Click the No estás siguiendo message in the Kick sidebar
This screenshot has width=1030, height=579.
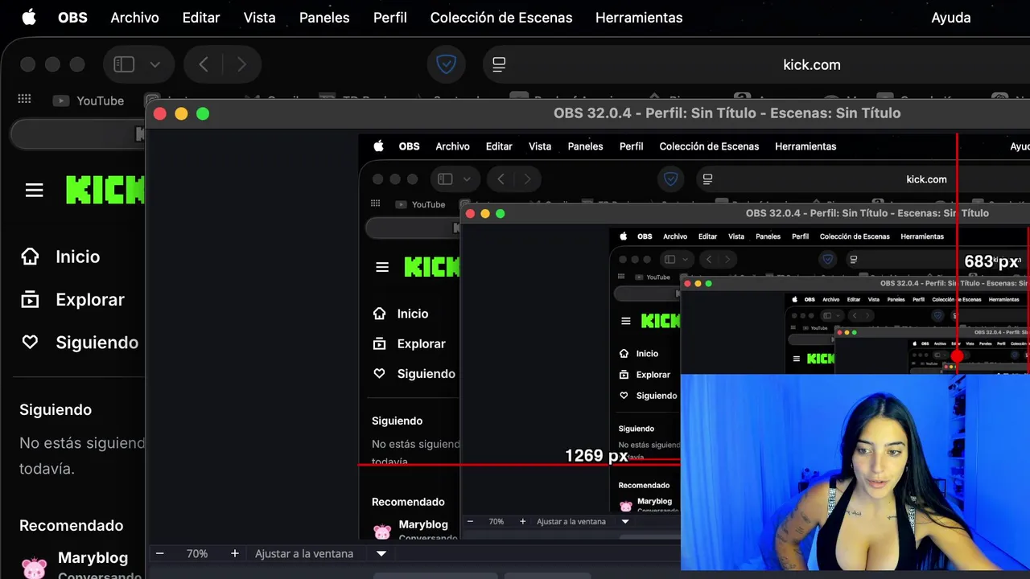[82, 455]
